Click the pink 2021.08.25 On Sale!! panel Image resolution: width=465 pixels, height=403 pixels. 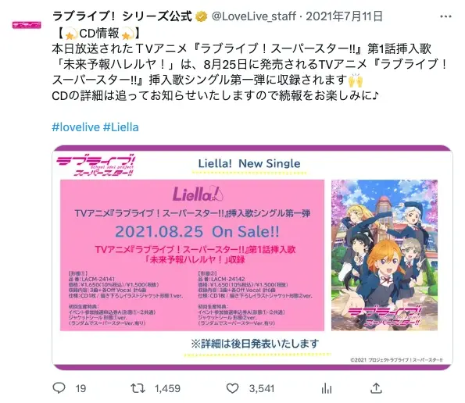(192, 255)
